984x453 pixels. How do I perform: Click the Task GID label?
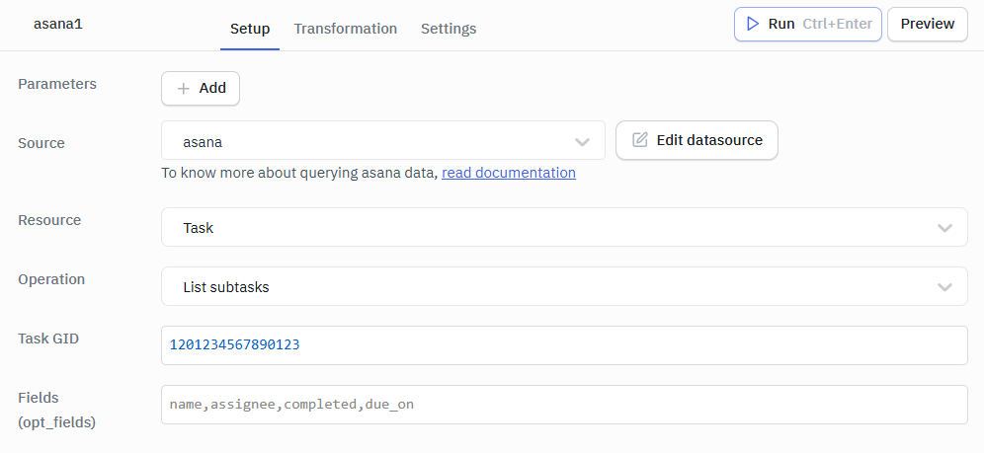(48, 339)
